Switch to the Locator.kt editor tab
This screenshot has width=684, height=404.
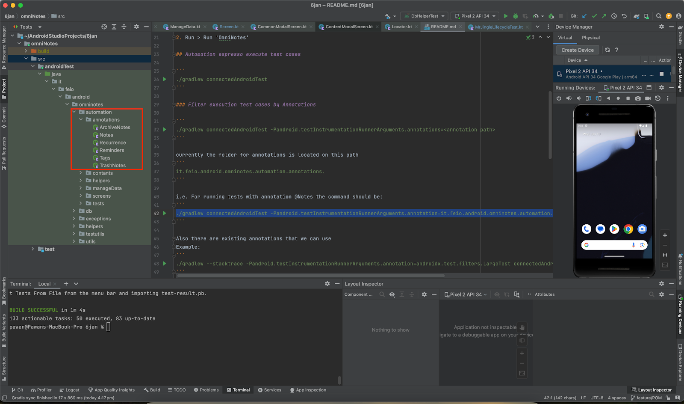pyautogui.click(x=401, y=27)
